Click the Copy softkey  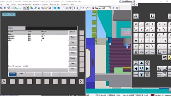point(73,43)
